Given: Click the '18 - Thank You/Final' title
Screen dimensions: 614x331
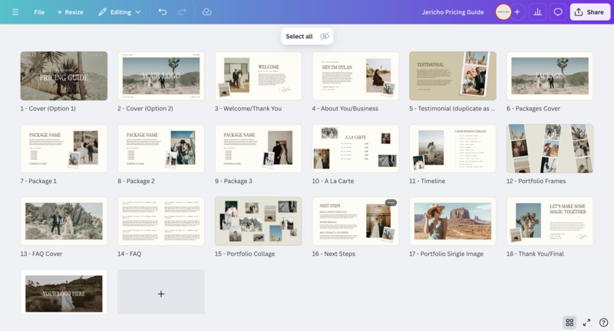Looking at the screenshot, I should point(535,254).
